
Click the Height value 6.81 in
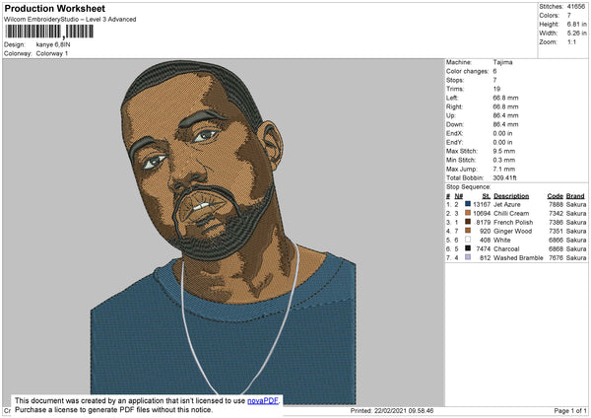[x=576, y=24]
